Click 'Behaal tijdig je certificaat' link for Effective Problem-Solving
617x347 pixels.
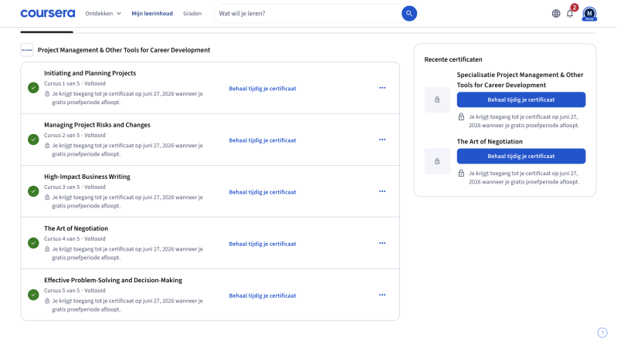coord(263,295)
